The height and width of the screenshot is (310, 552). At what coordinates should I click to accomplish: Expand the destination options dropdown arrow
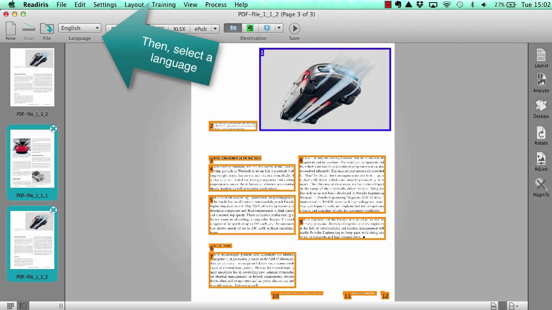[x=279, y=28]
